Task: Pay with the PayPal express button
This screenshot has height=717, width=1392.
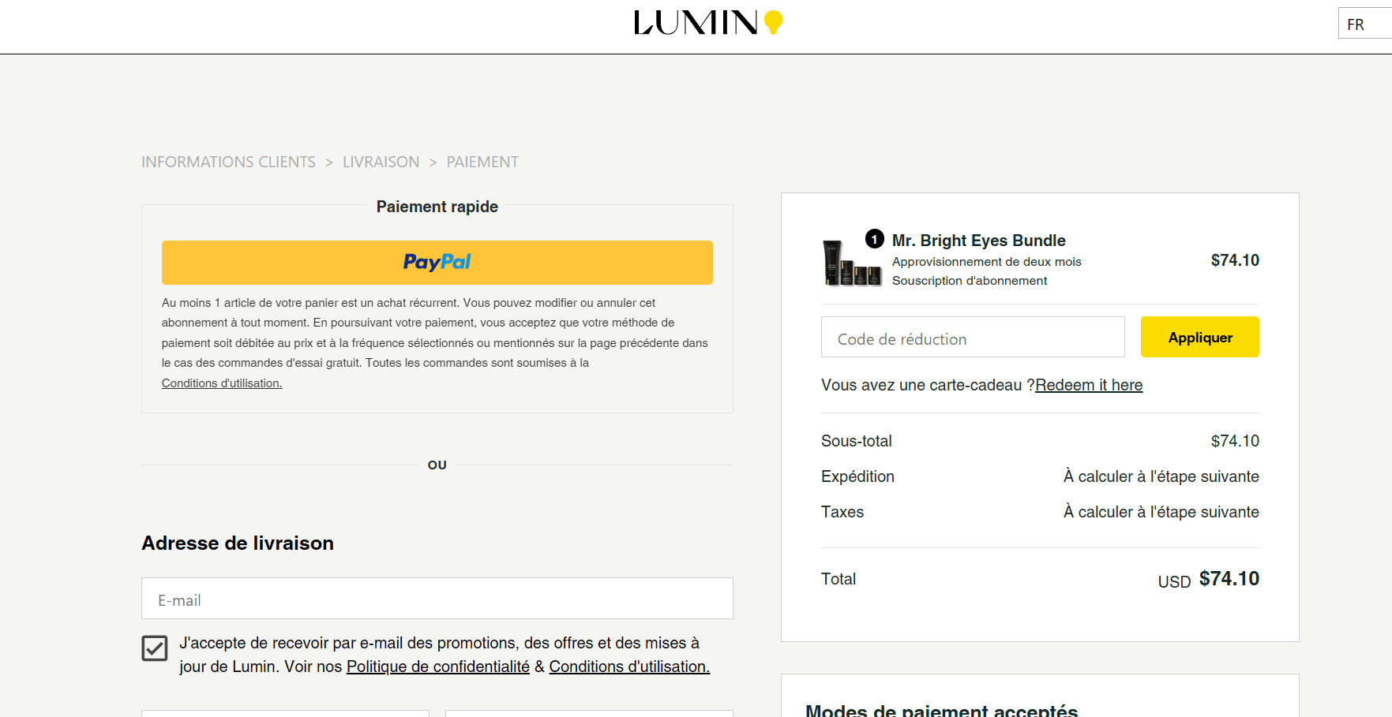Action: (x=437, y=263)
